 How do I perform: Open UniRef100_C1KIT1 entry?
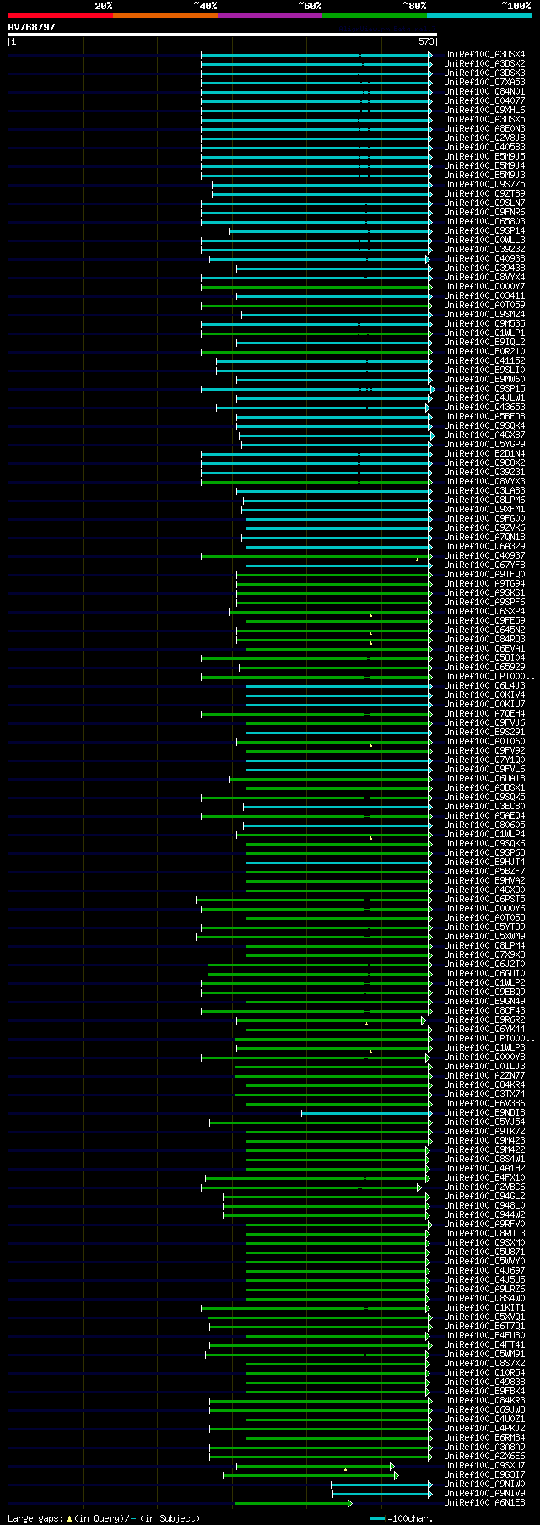(x=484, y=1307)
